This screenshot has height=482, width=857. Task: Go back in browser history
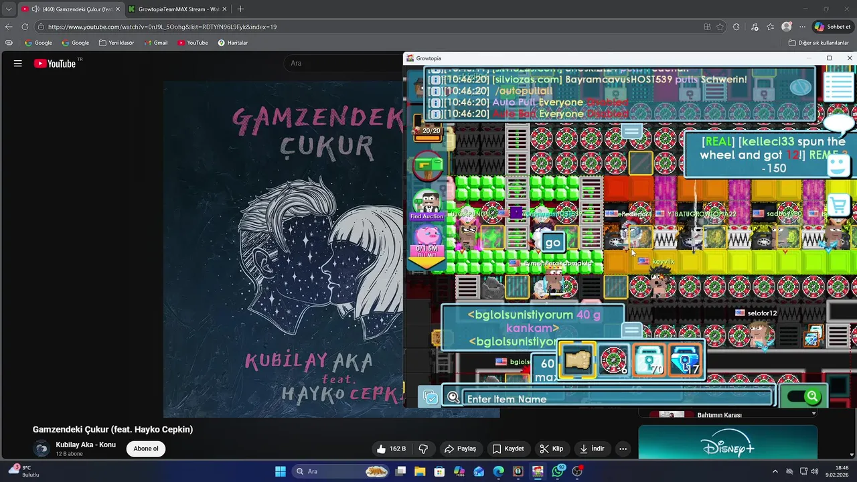click(9, 27)
